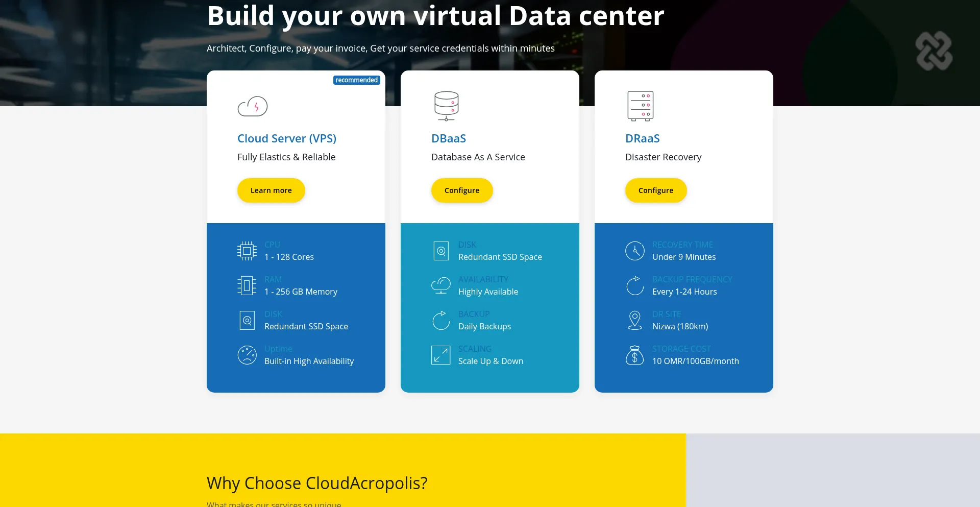The height and width of the screenshot is (507, 980).
Task: Click the Storage Cost money bag icon
Action: [635, 355]
